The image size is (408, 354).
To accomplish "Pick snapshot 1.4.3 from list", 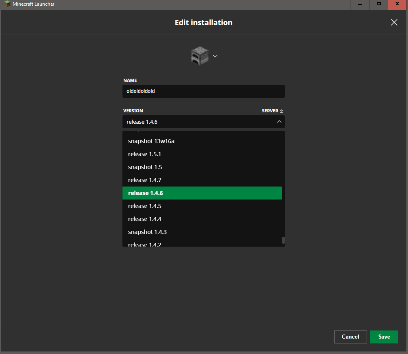I will (x=202, y=232).
